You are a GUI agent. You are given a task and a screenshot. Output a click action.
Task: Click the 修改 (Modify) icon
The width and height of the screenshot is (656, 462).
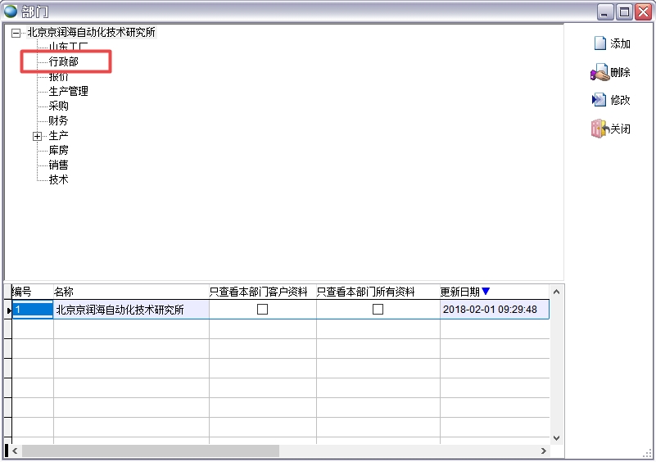(x=599, y=100)
